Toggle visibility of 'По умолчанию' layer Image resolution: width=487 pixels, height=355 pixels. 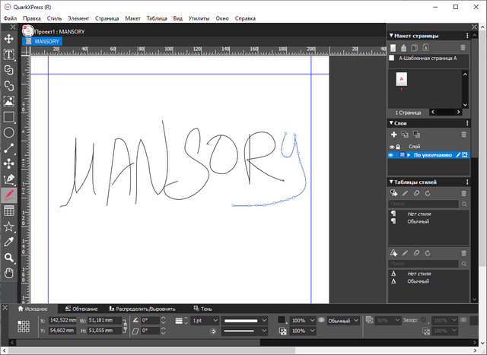point(392,155)
